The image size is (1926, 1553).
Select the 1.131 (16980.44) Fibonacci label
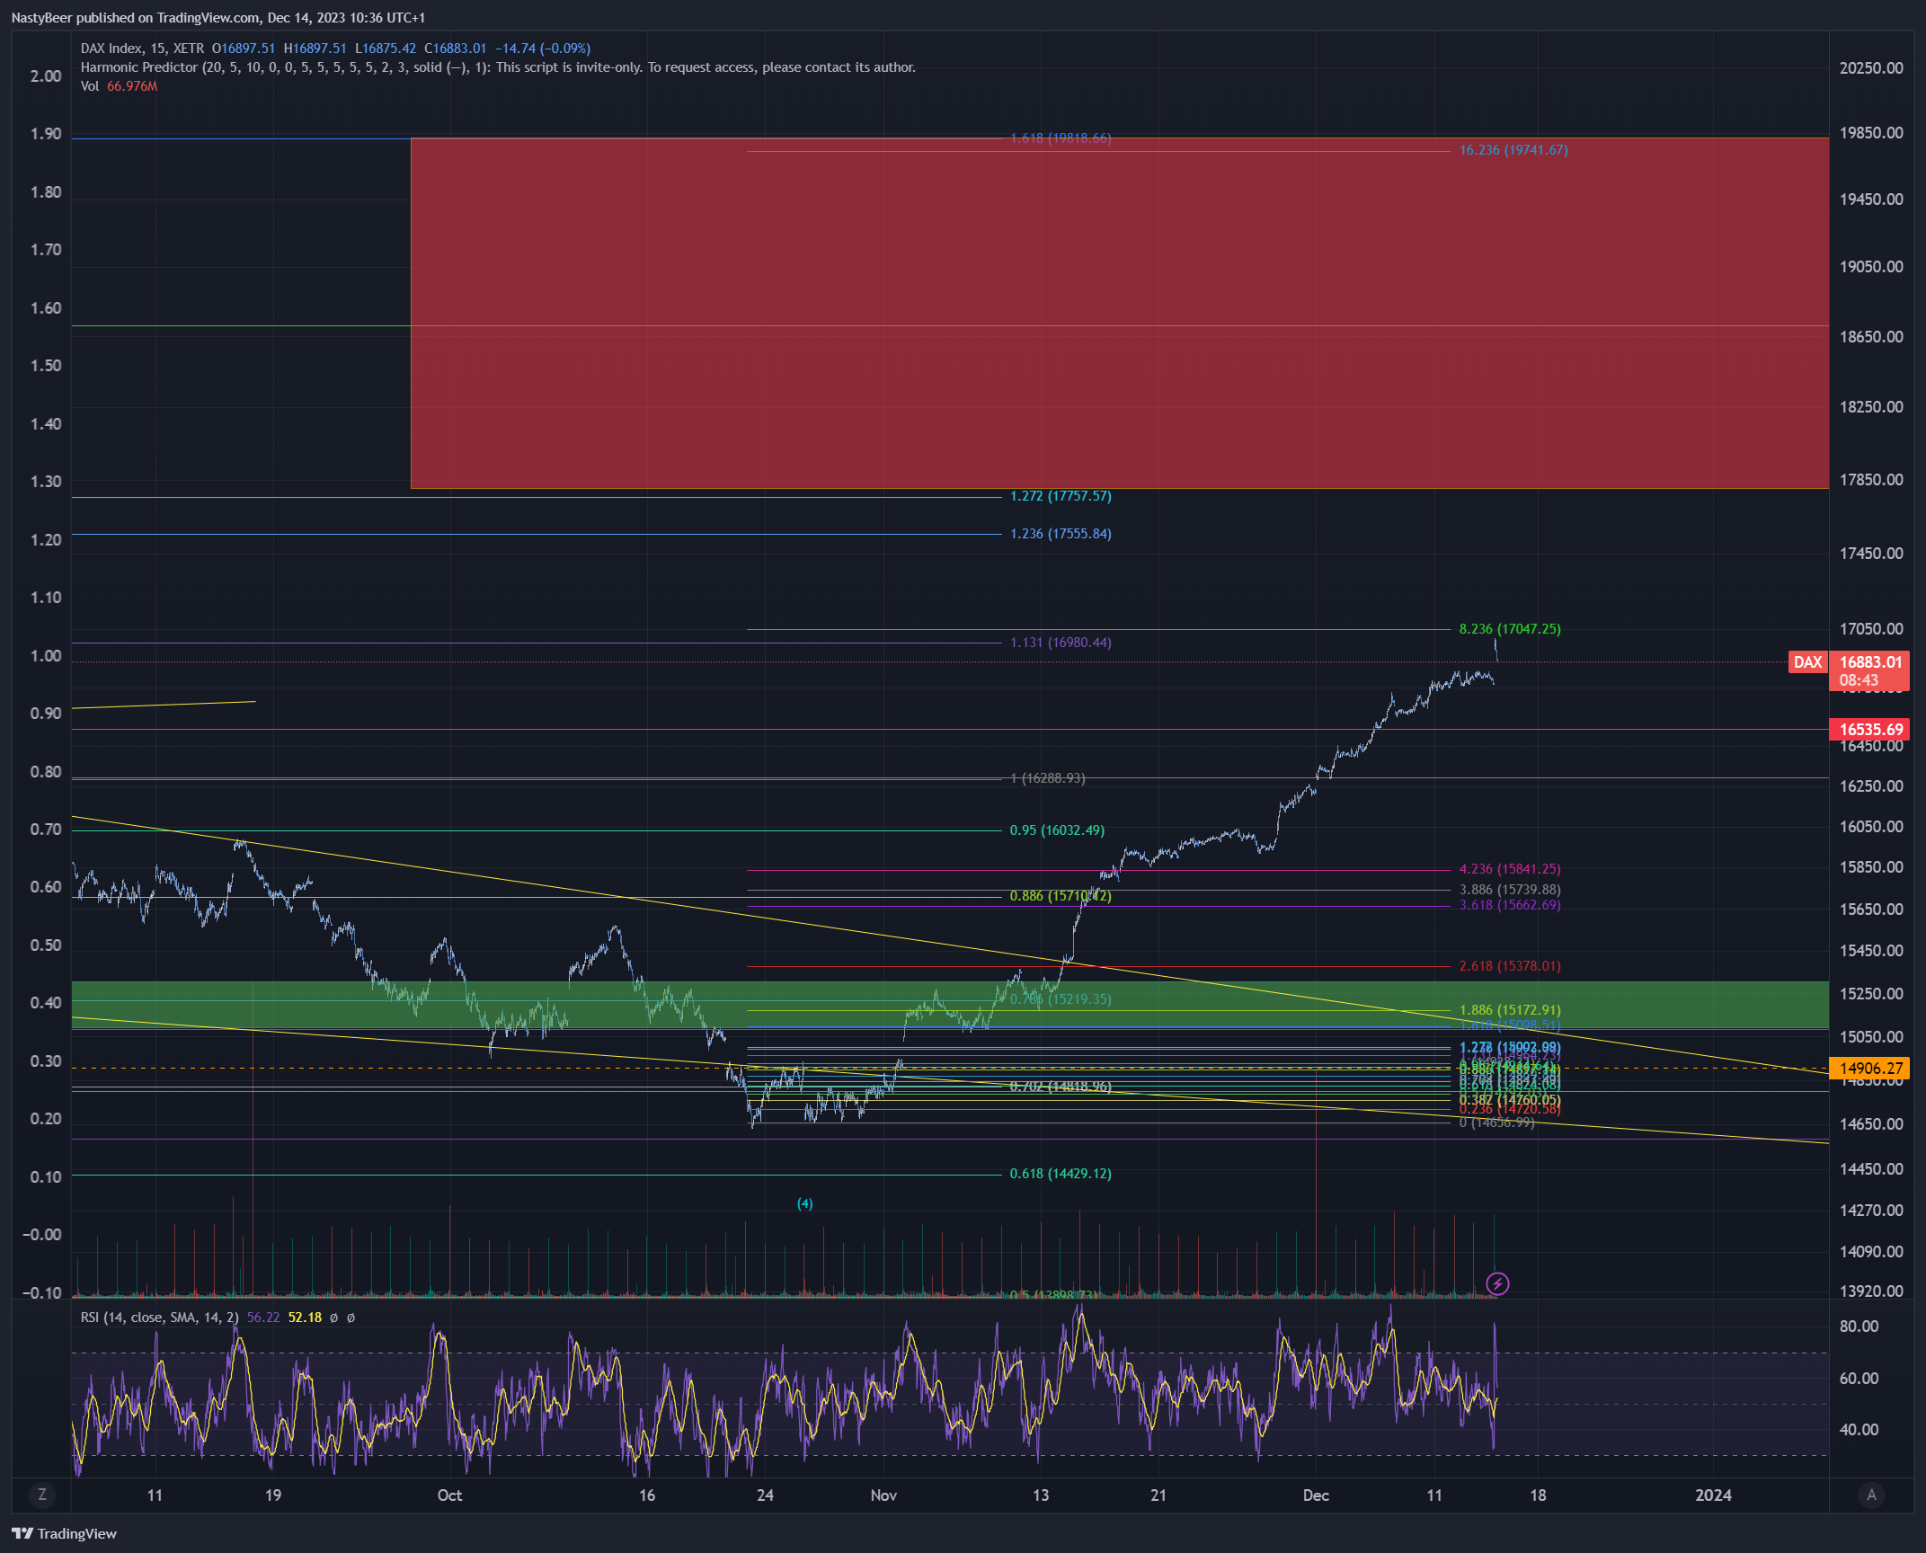coord(1061,643)
